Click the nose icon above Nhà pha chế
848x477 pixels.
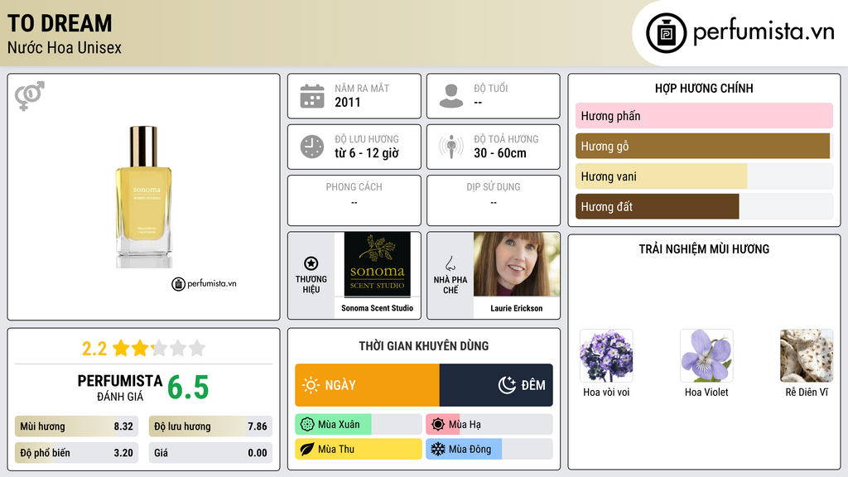pyautogui.click(x=450, y=263)
